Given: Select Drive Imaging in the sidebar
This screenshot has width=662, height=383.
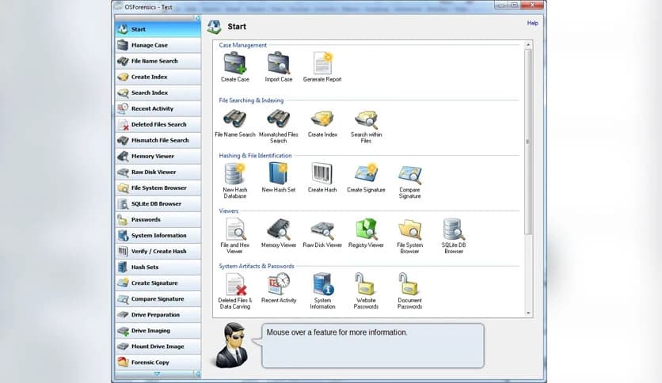Looking at the screenshot, I should pyautogui.click(x=158, y=331).
